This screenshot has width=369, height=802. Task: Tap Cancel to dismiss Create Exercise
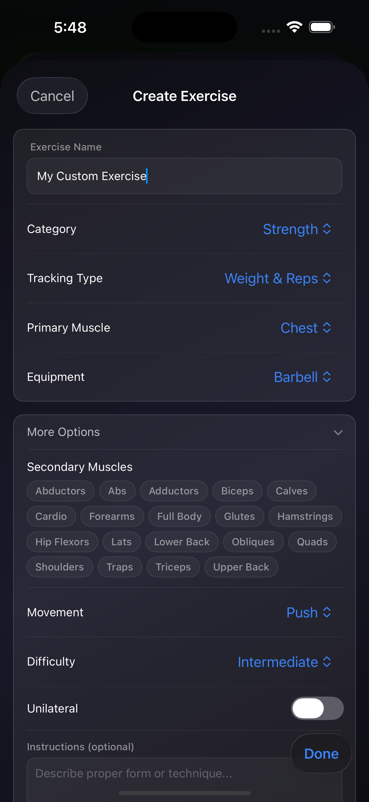tap(52, 96)
